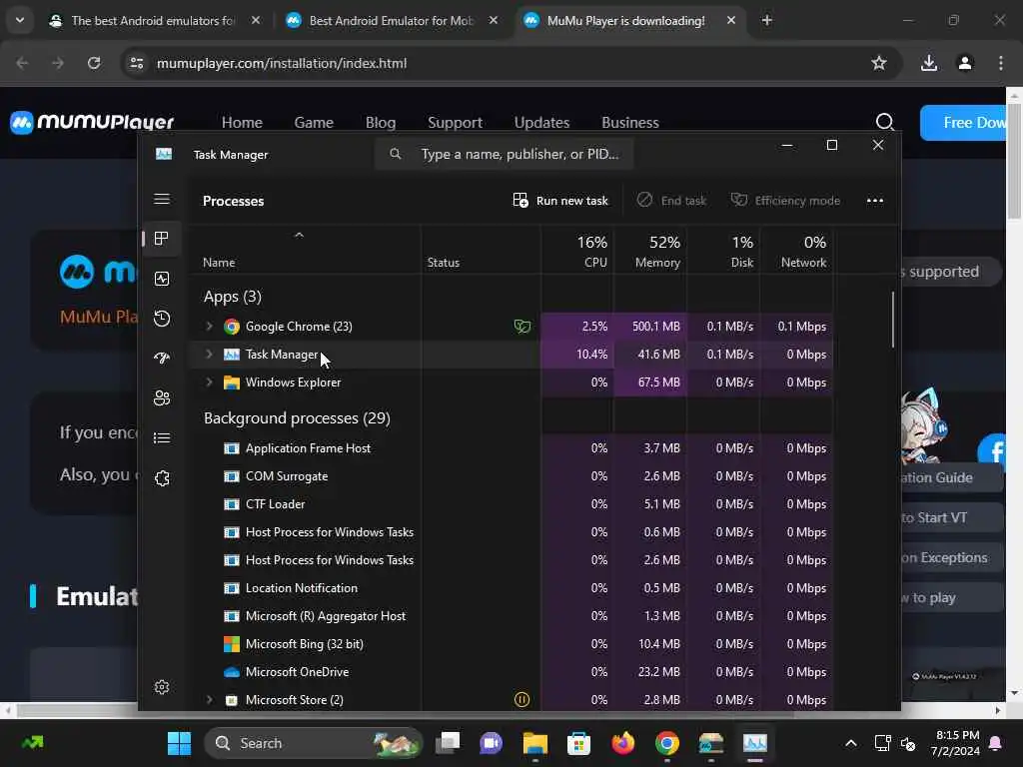Open Blog in MuMu Player site menu
The width and height of the screenshot is (1023, 767).
pyautogui.click(x=381, y=123)
